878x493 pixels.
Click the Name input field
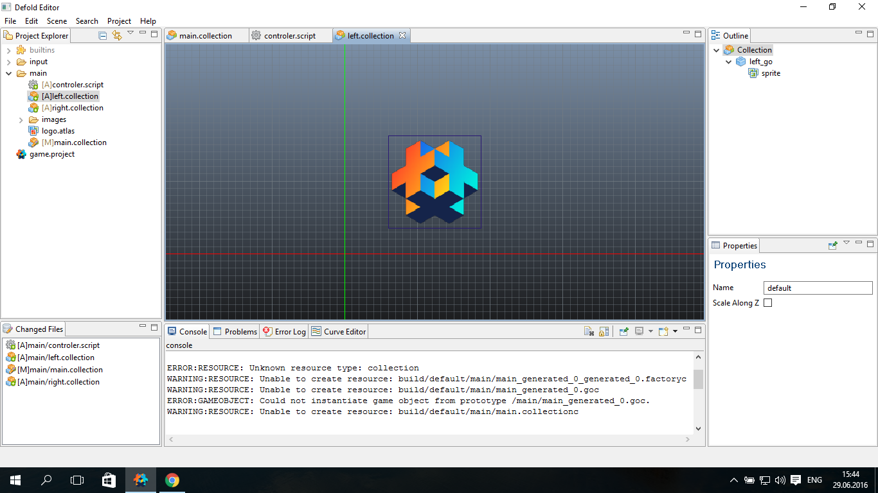point(818,288)
